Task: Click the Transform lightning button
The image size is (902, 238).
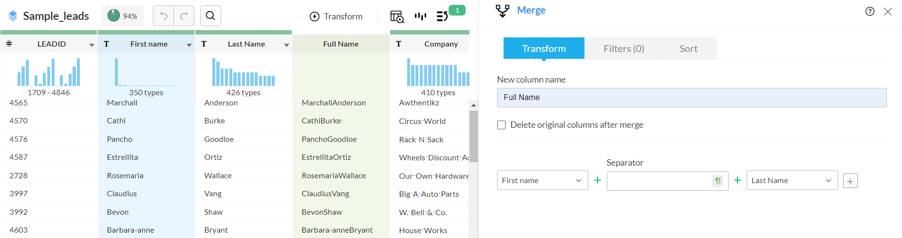Action: [x=336, y=17]
